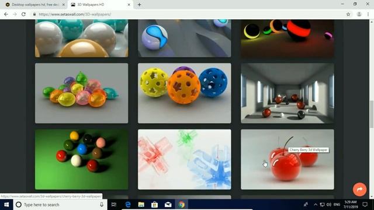
Task: Bookmark this page with the star icon
Action: pyautogui.click(x=348, y=14)
